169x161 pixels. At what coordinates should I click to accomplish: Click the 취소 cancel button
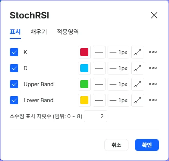116,145
